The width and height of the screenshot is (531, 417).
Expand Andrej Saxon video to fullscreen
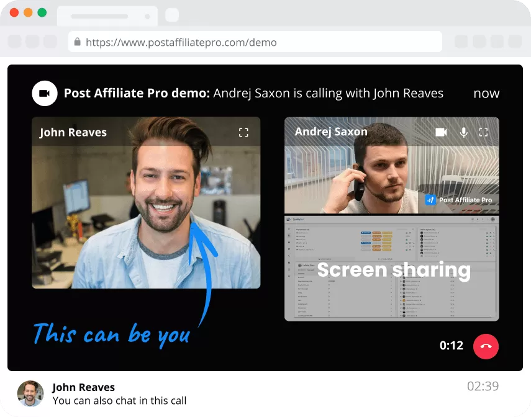coord(484,132)
